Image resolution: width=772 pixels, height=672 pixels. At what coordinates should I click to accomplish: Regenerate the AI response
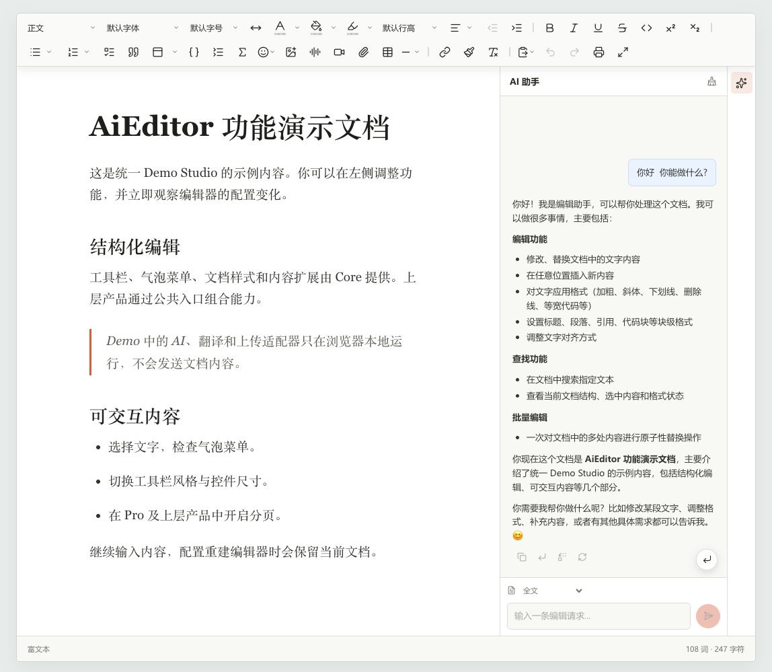582,557
